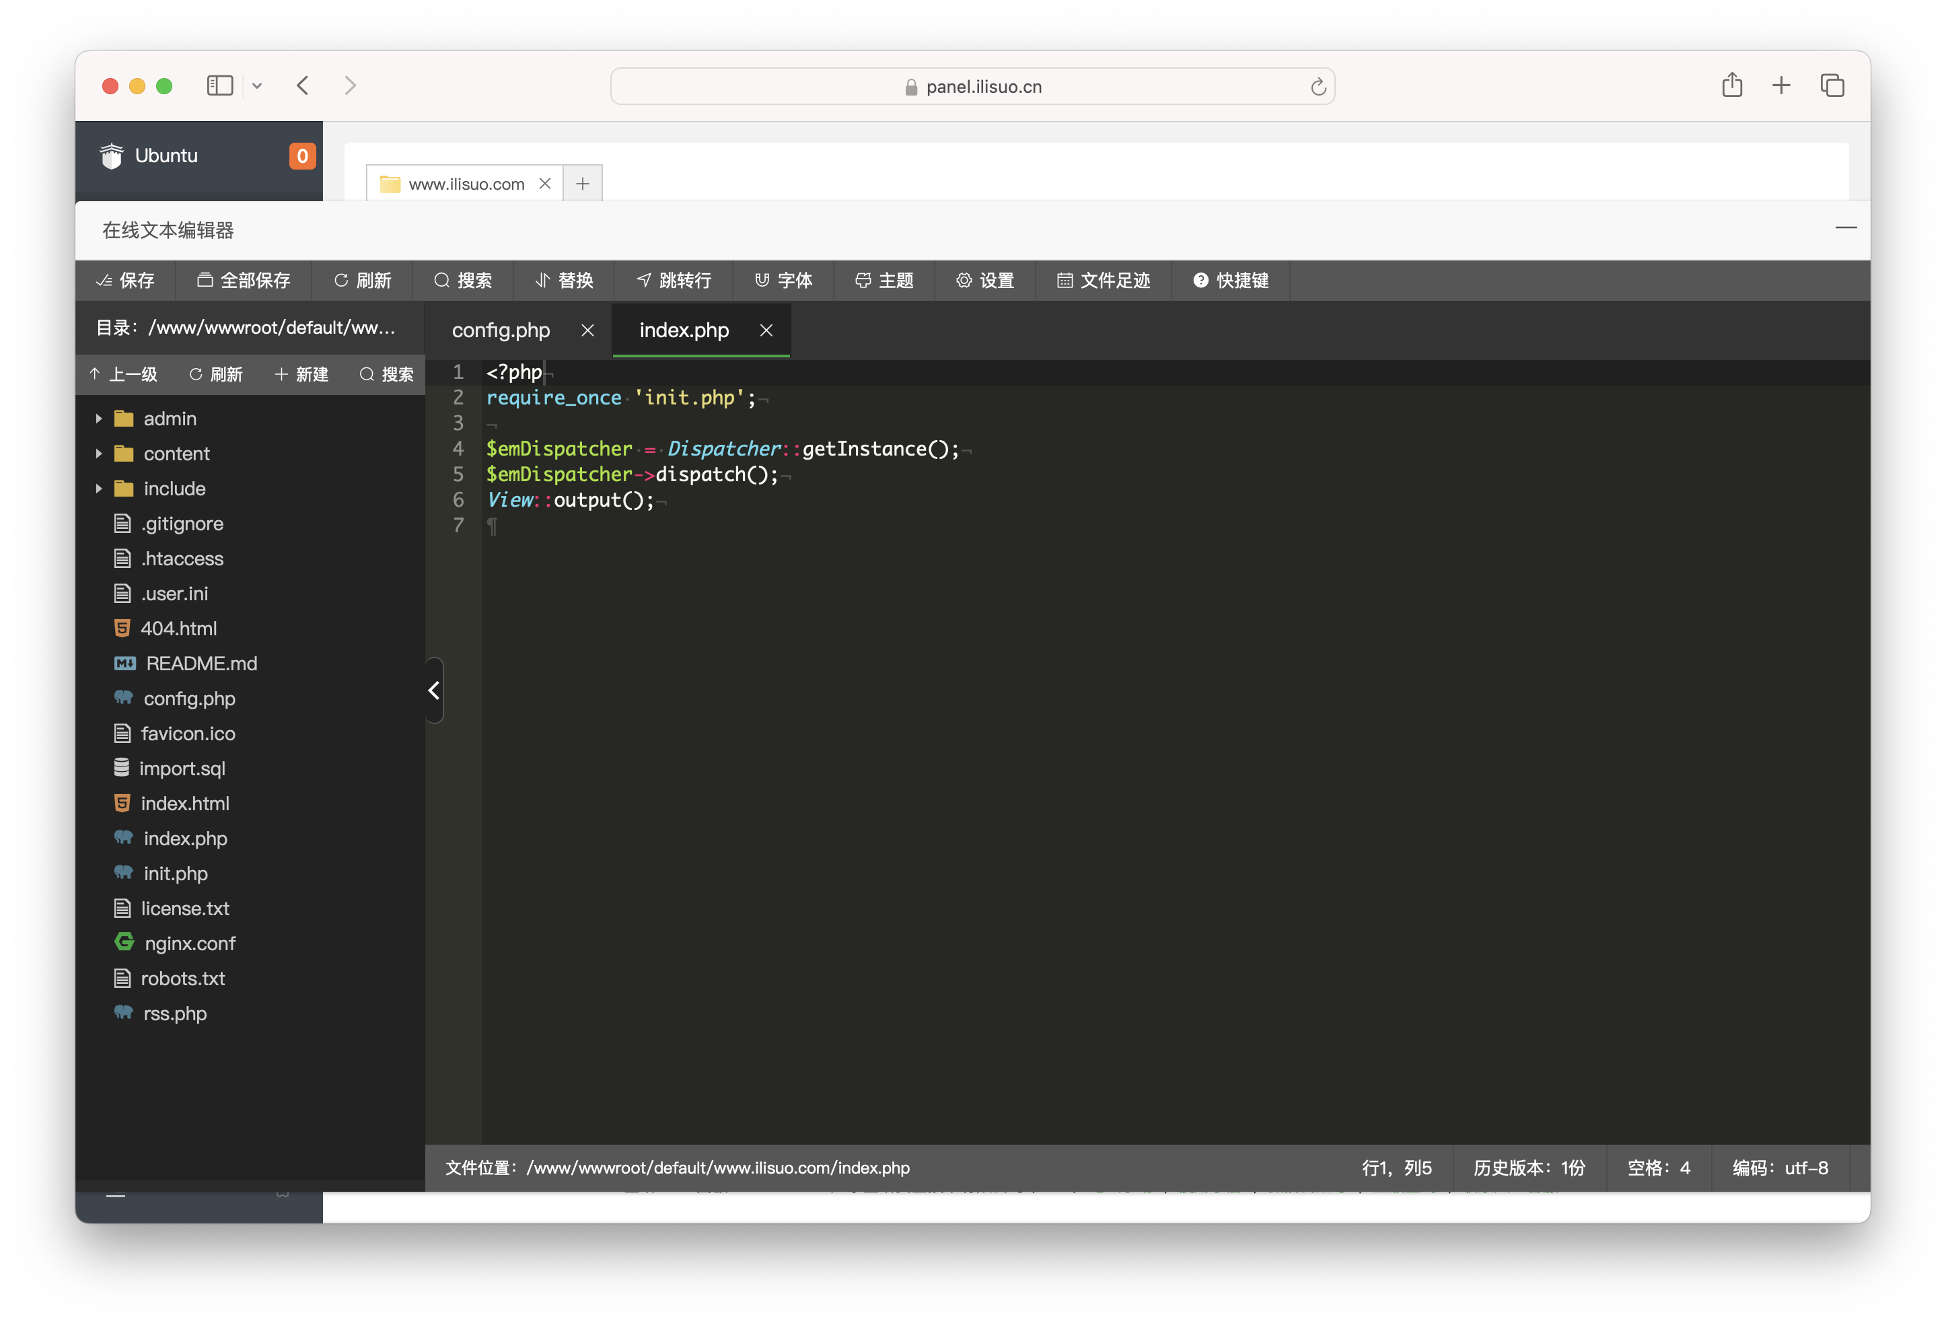This screenshot has width=1946, height=1323.
Task: Go up one level with 上一级
Action: click(x=124, y=374)
